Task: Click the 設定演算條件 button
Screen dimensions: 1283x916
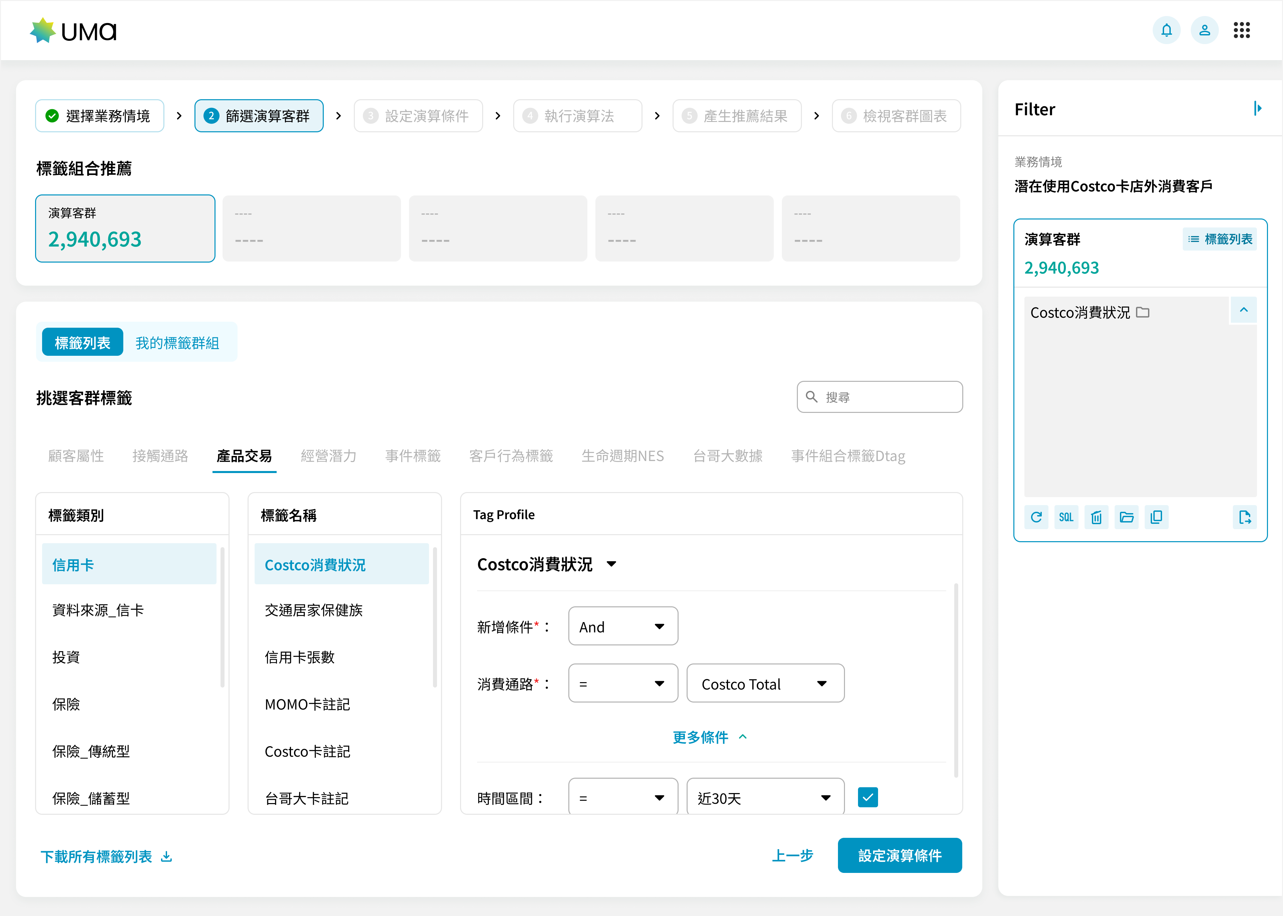Action: pyautogui.click(x=899, y=856)
